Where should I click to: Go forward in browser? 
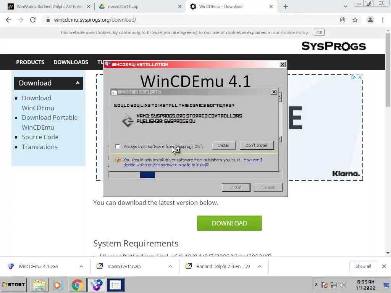pyautogui.click(x=21, y=20)
